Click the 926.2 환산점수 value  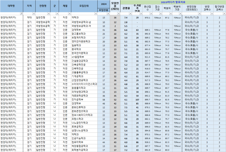148,142
